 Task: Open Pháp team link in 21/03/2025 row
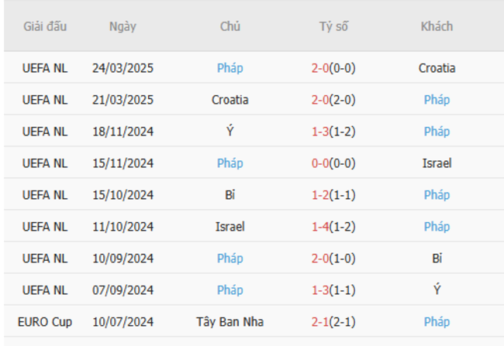437,100
